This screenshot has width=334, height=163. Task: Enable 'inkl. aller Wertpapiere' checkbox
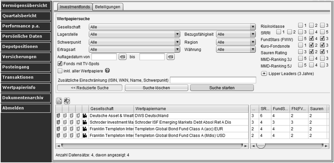60,71
